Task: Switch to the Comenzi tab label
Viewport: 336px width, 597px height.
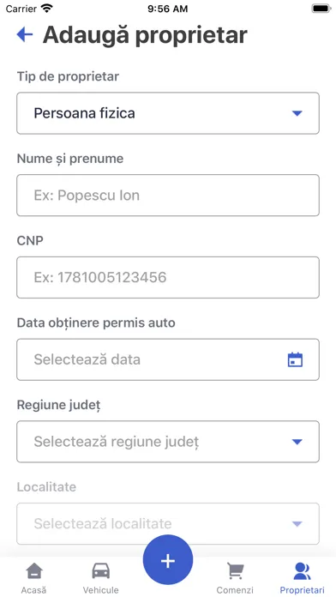Action: tap(235, 590)
